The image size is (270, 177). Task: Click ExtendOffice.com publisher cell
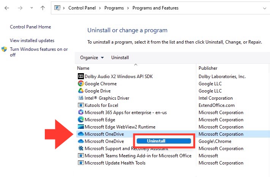216,105
